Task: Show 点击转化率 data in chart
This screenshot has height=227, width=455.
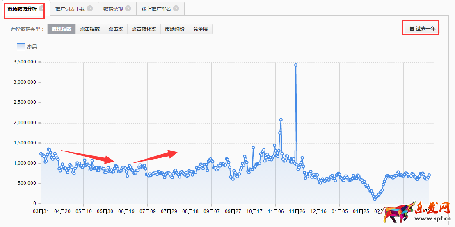Action: [144, 29]
